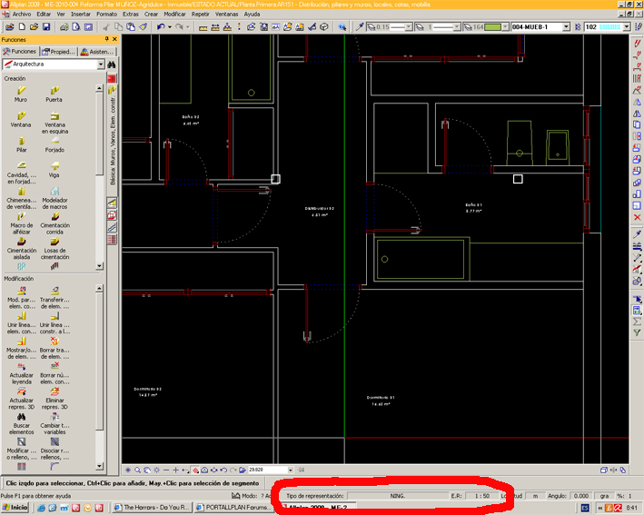Open the Modificar menu
Image resolution: width=644 pixels, height=515 pixels.
point(174,14)
